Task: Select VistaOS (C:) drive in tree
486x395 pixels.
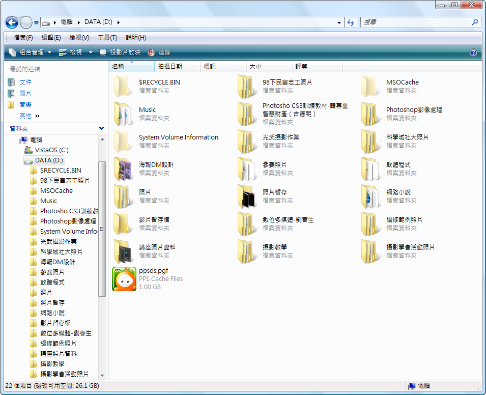Action: pos(51,150)
